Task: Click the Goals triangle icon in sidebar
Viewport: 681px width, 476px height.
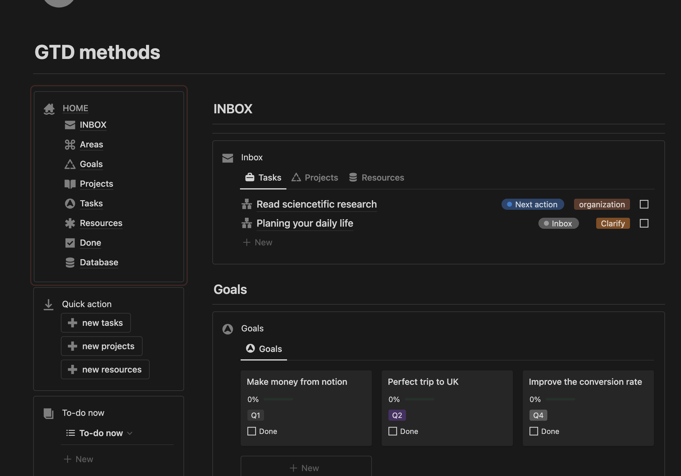Action: (x=70, y=164)
